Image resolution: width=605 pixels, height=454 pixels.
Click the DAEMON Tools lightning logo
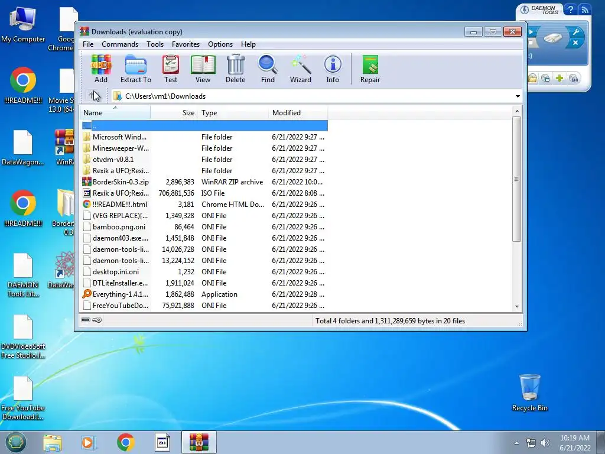tap(525, 9)
